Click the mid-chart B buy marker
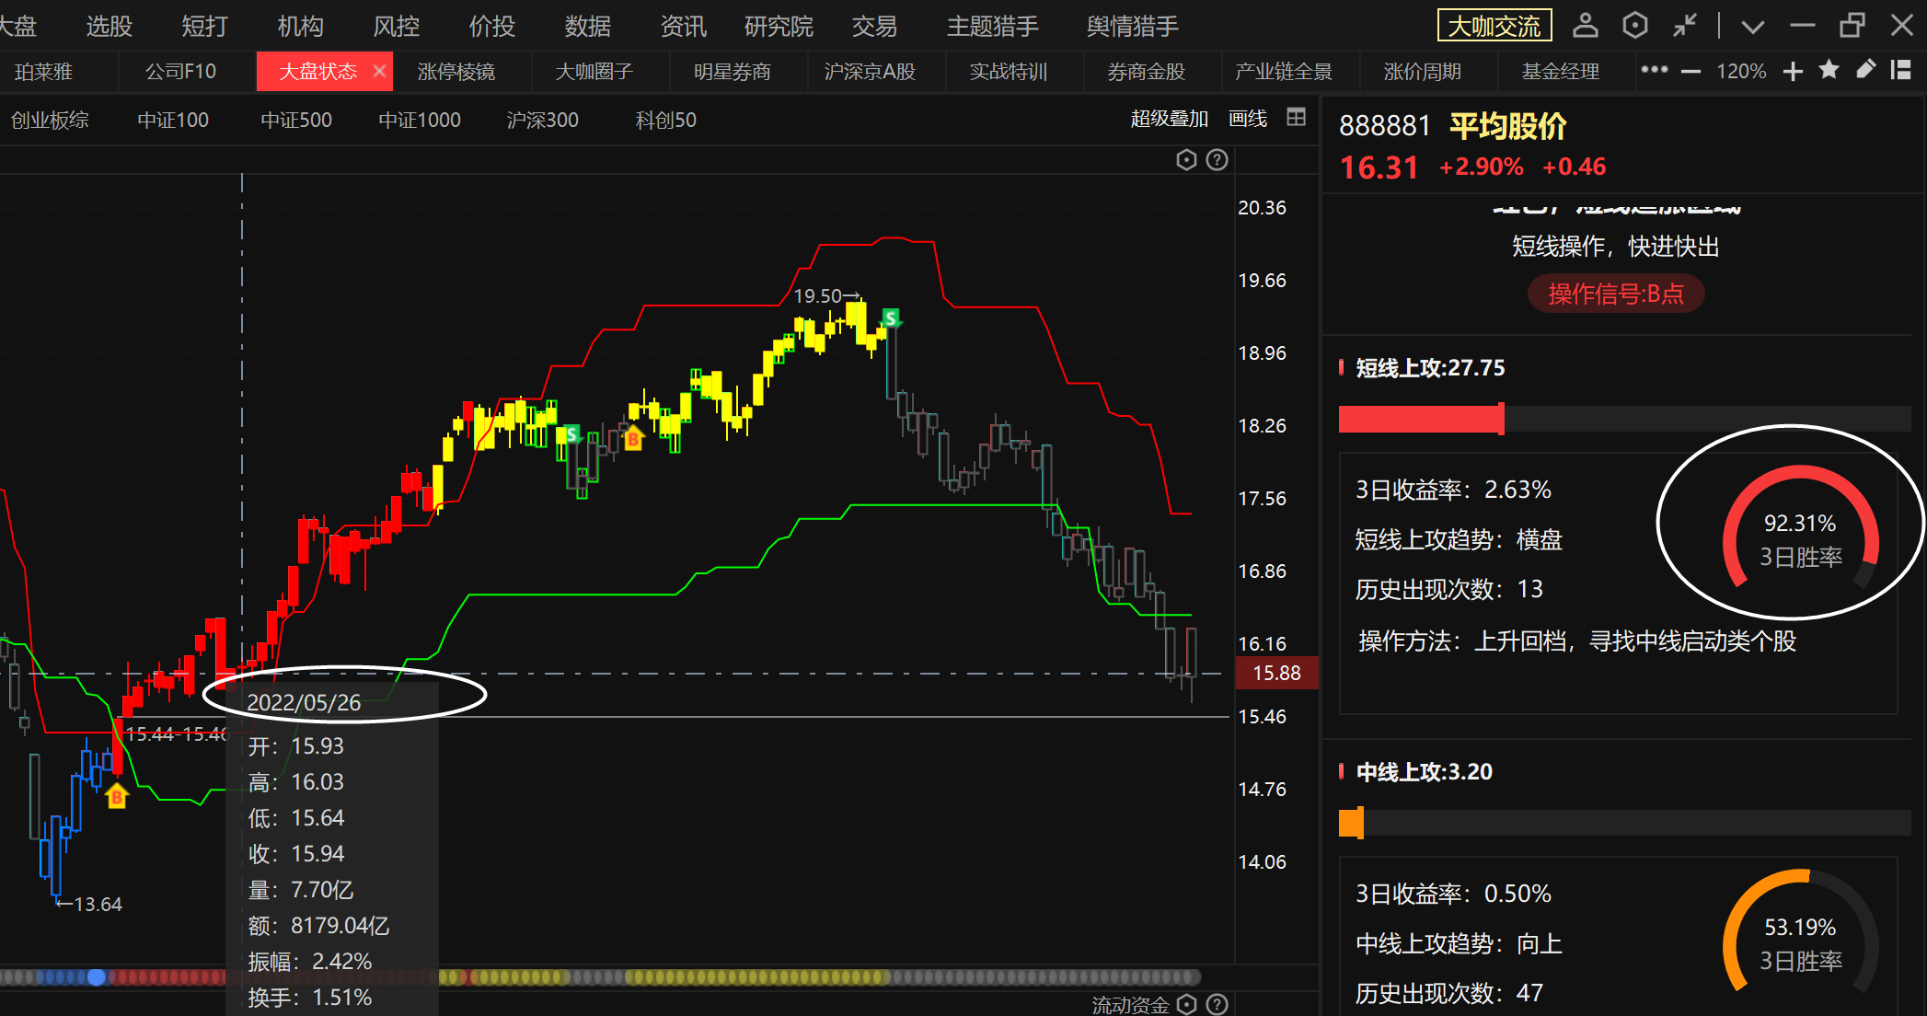This screenshot has height=1016, width=1927. point(633,439)
